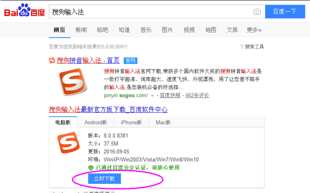
Task: Switch to the Android版 tab
Action: (96, 122)
